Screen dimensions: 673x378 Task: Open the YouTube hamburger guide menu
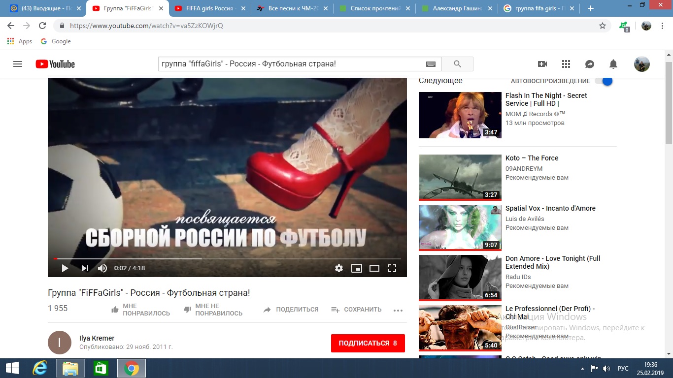tap(18, 64)
